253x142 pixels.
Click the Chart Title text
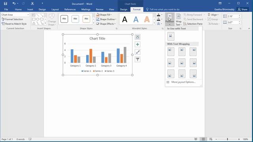coord(97,39)
